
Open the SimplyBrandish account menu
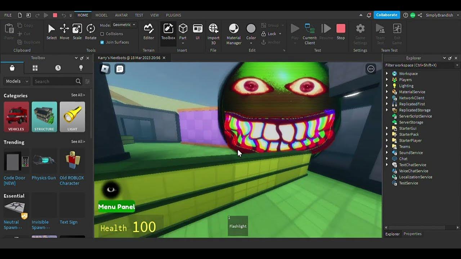(x=442, y=15)
